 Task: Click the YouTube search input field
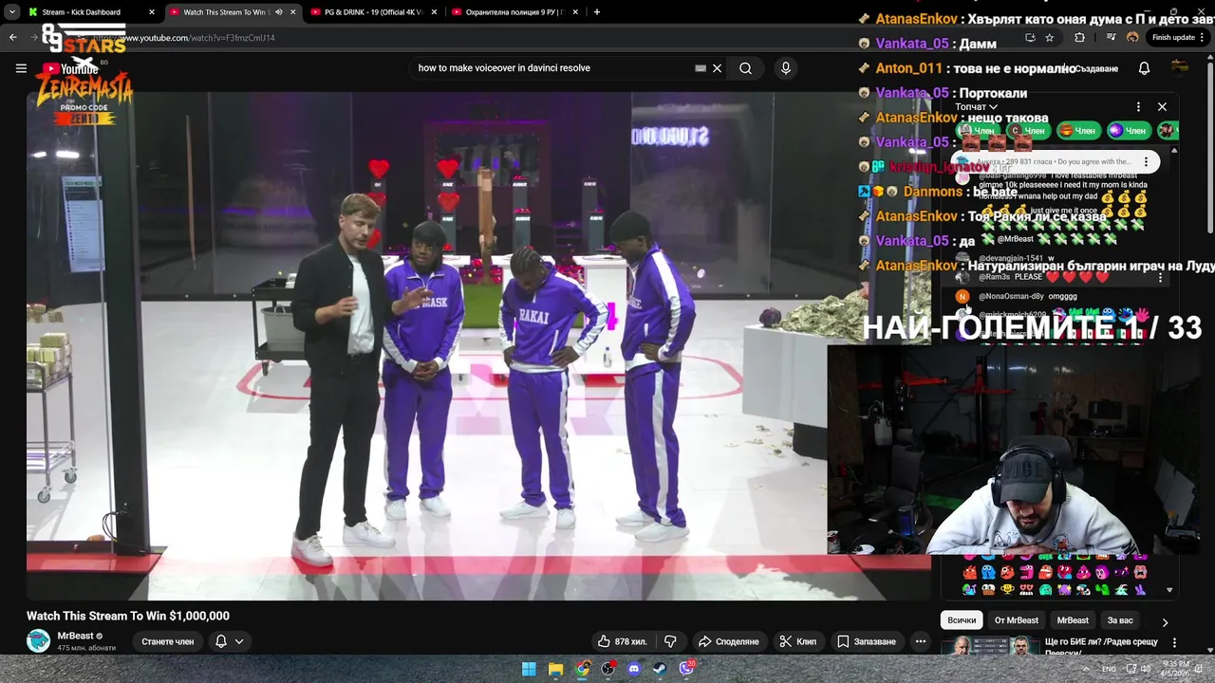555,68
